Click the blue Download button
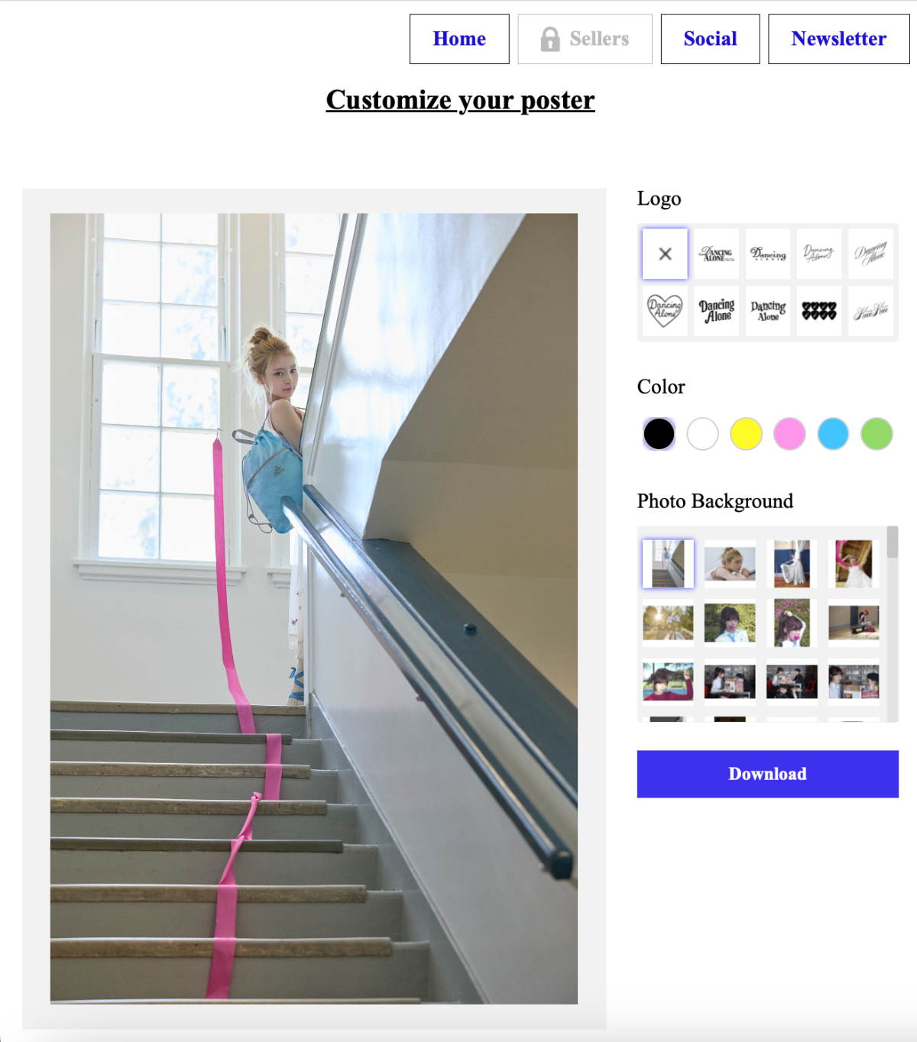Viewport: 917px width, 1042px height. 768,774
